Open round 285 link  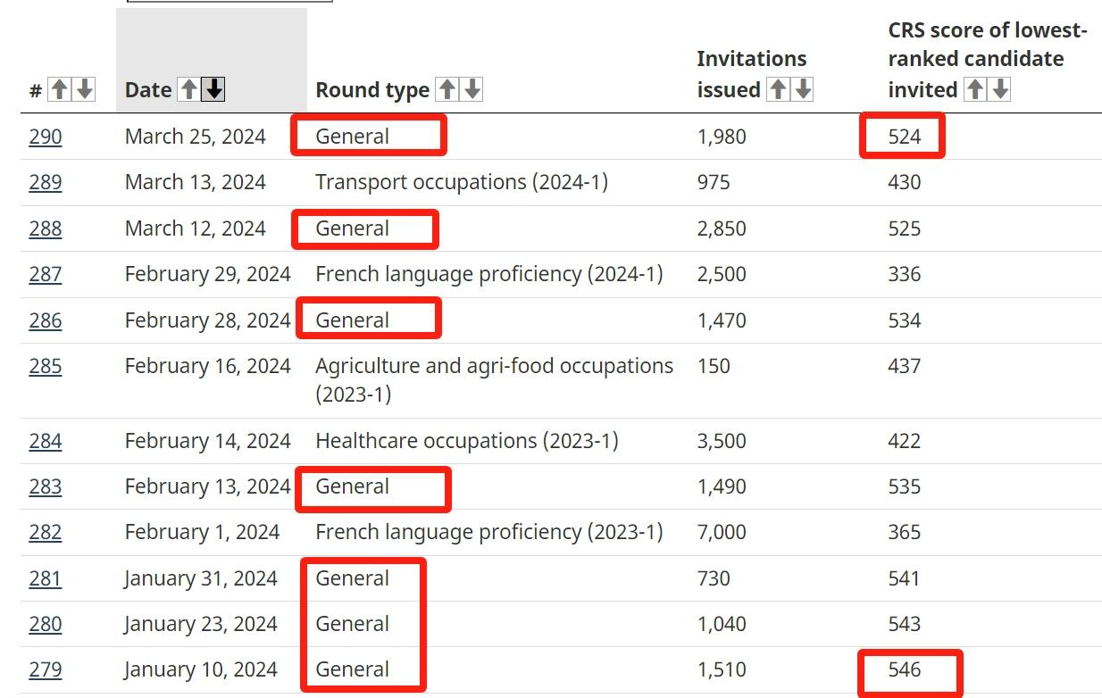pos(46,366)
